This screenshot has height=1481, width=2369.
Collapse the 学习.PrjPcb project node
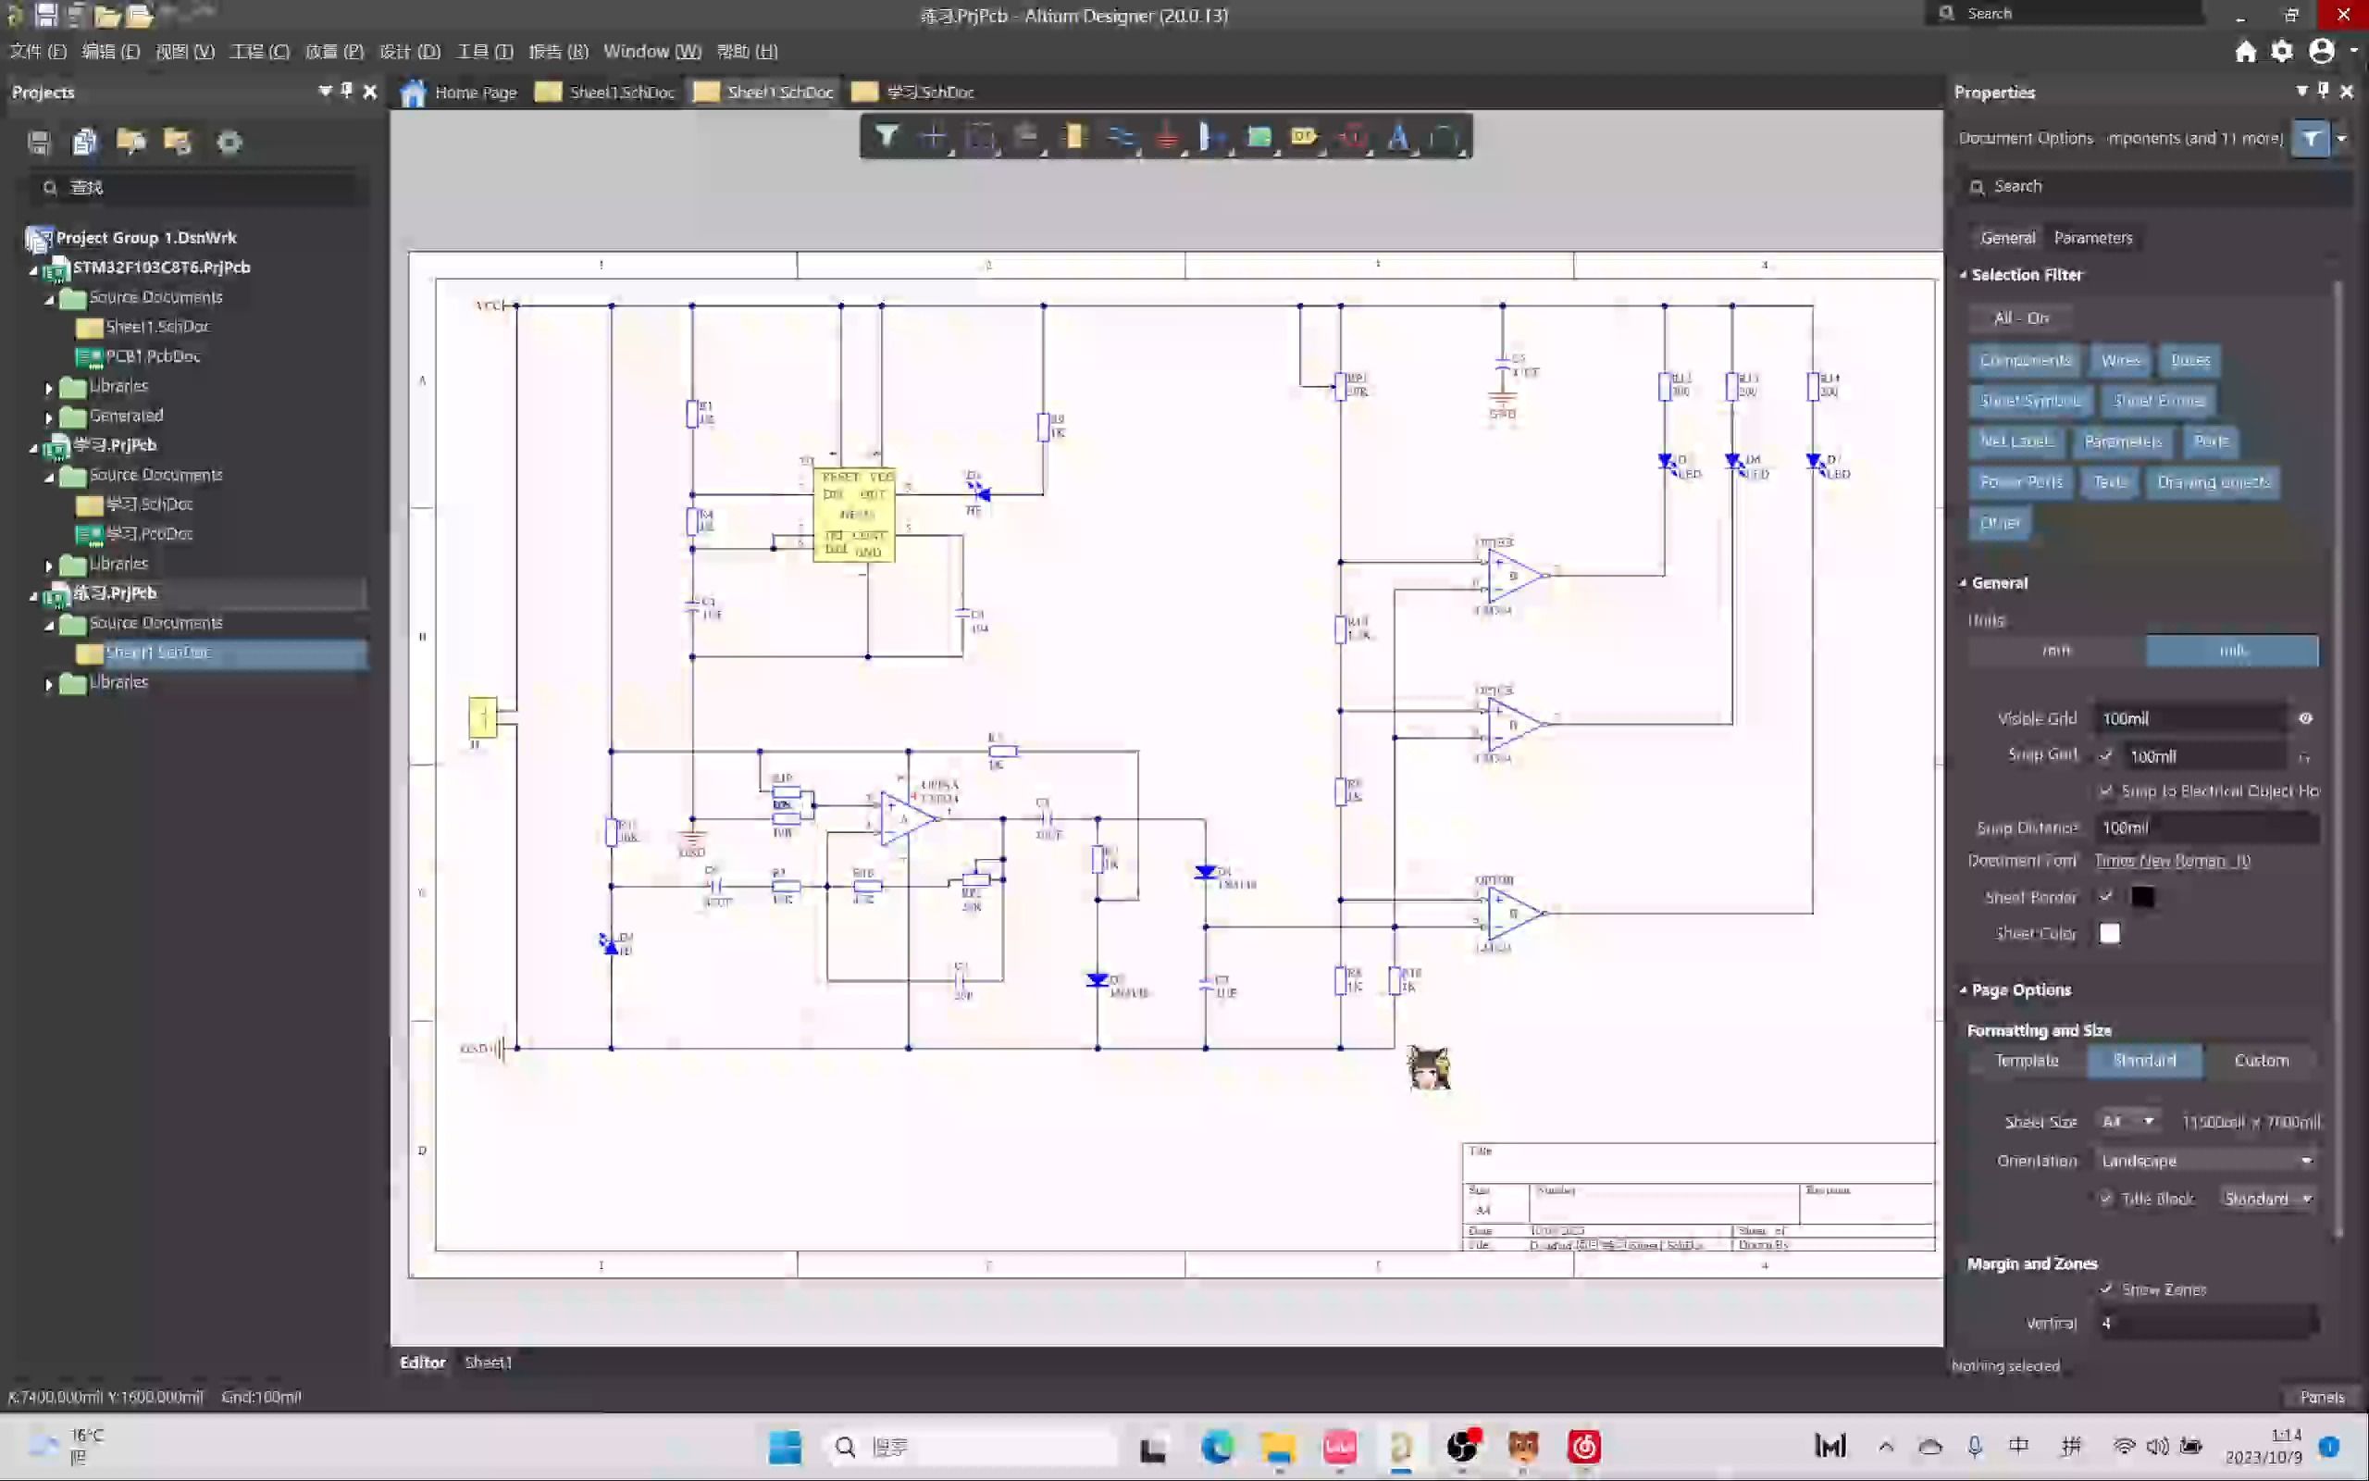pyautogui.click(x=33, y=447)
